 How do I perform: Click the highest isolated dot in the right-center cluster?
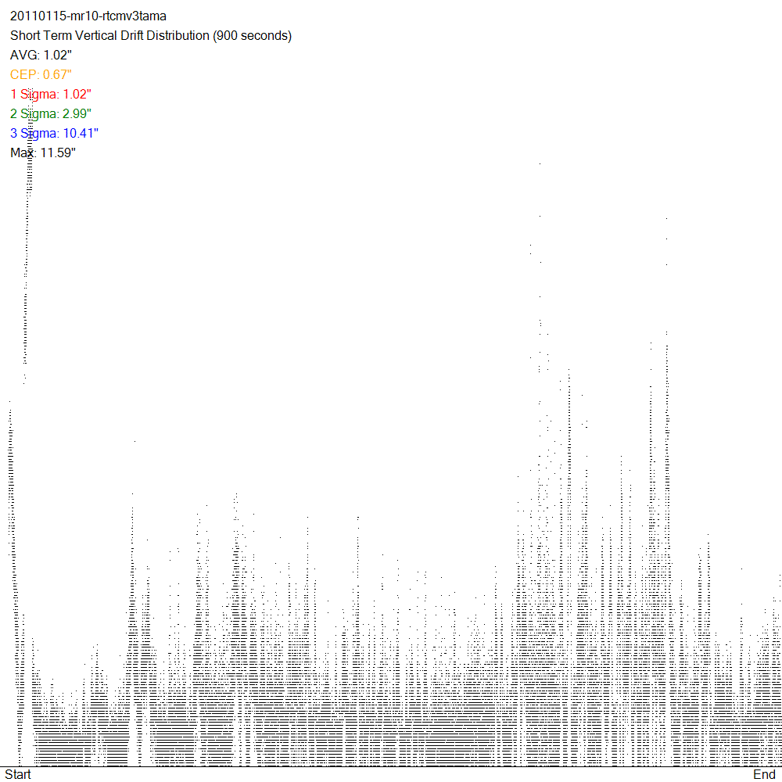pyautogui.click(x=540, y=163)
